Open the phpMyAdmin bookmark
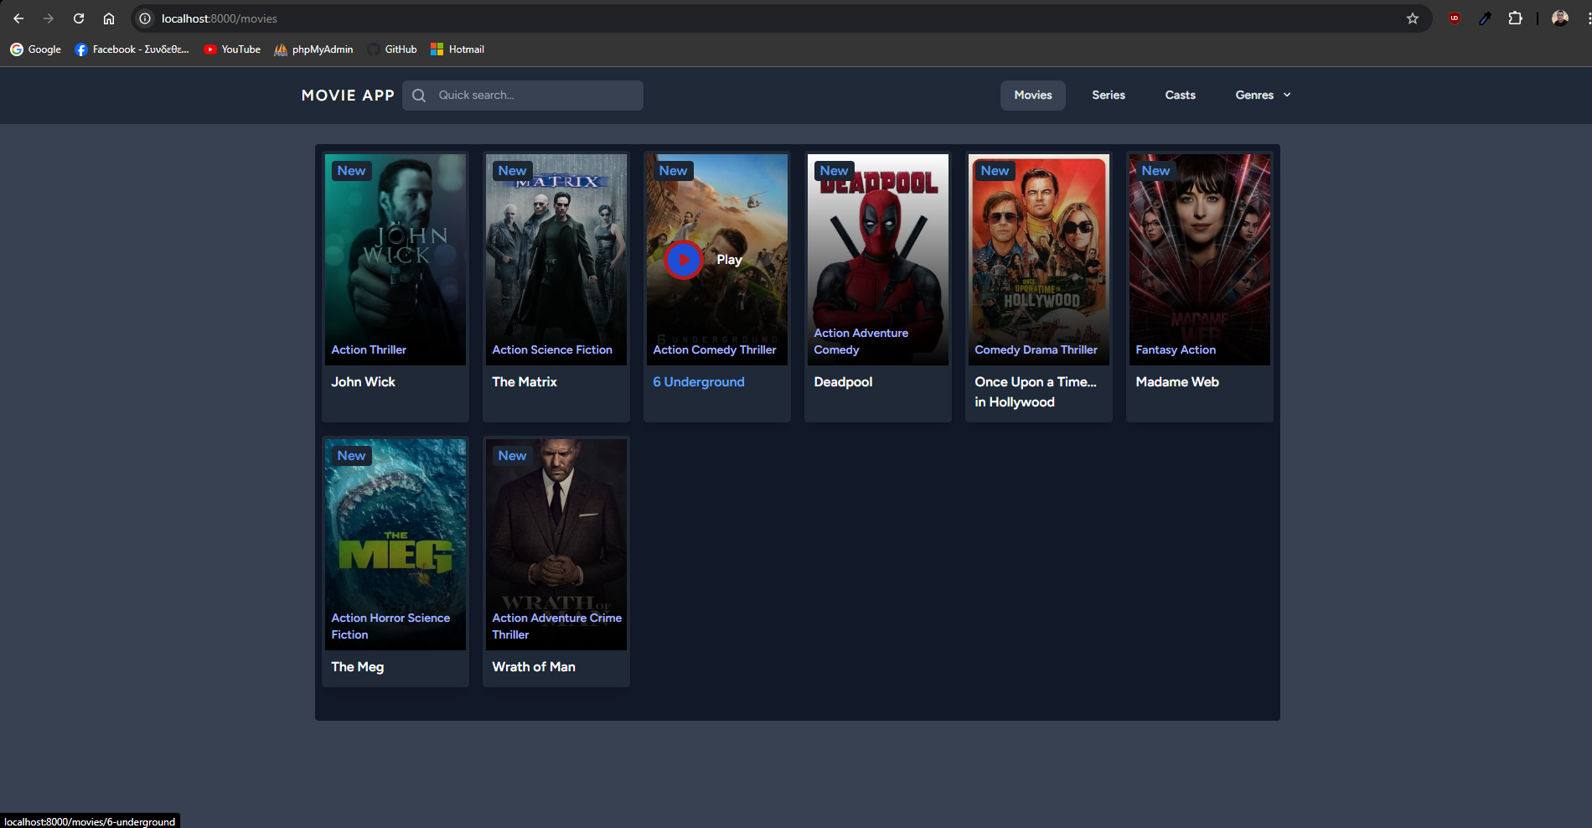 (x=313, y=49)
